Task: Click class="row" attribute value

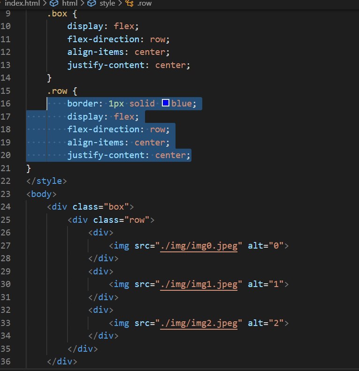Action: [x=137, y=220]
